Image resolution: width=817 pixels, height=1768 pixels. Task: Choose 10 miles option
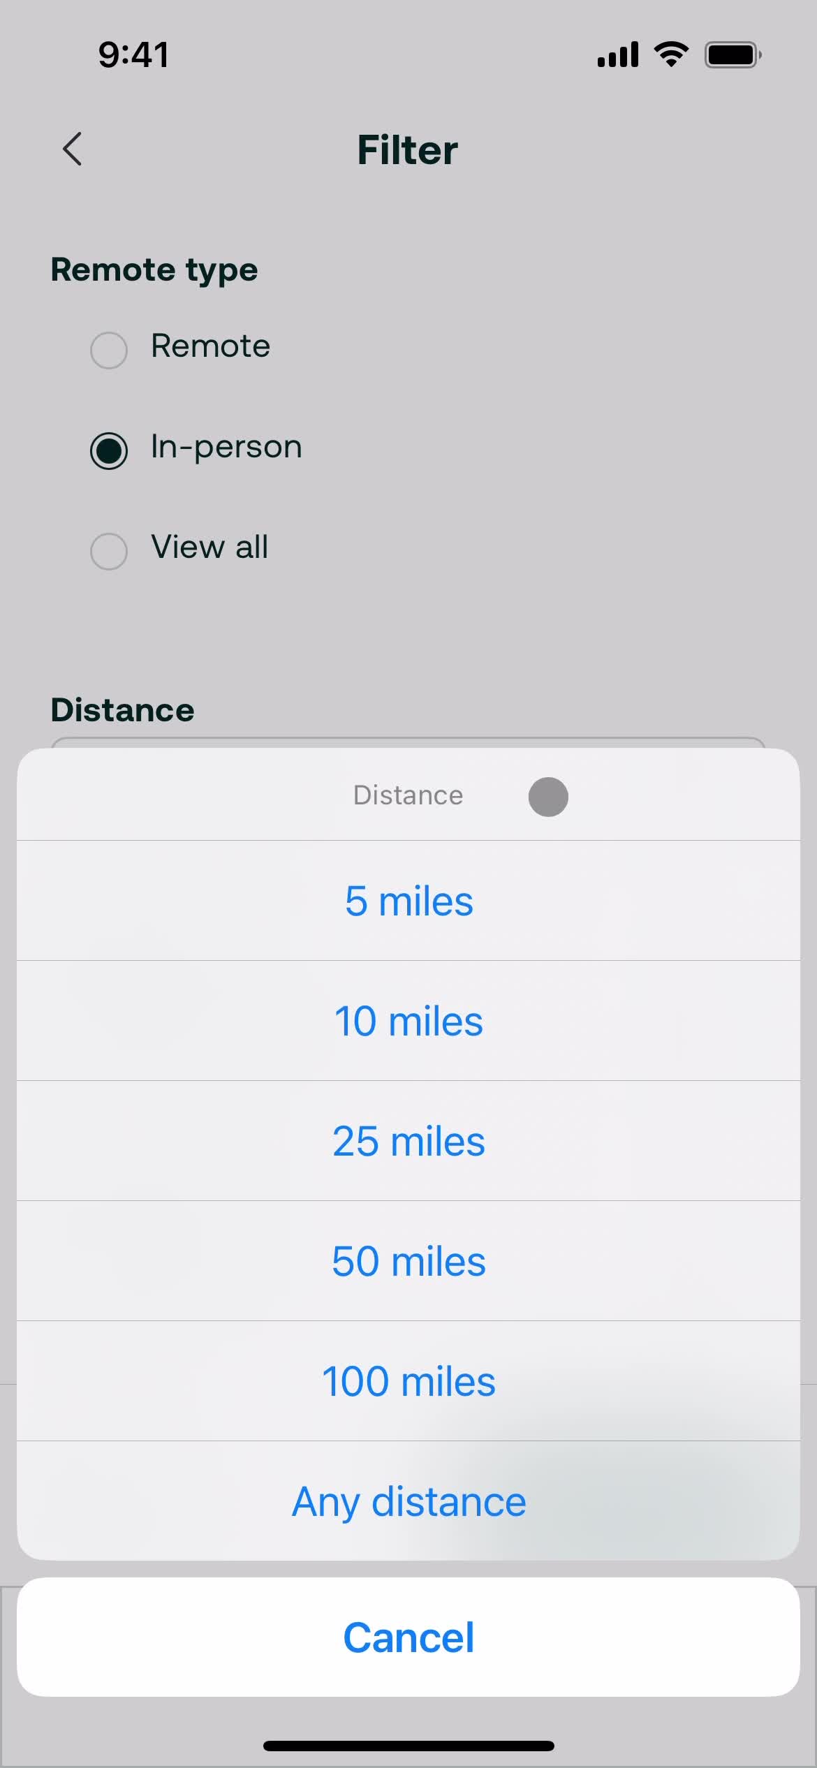point(408,1021)
